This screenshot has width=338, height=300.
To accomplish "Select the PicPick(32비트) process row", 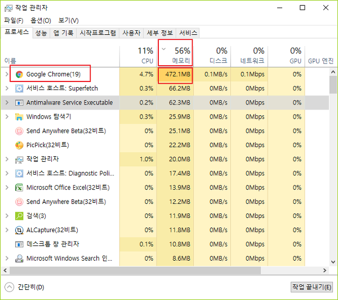I will tap(165, 145).
